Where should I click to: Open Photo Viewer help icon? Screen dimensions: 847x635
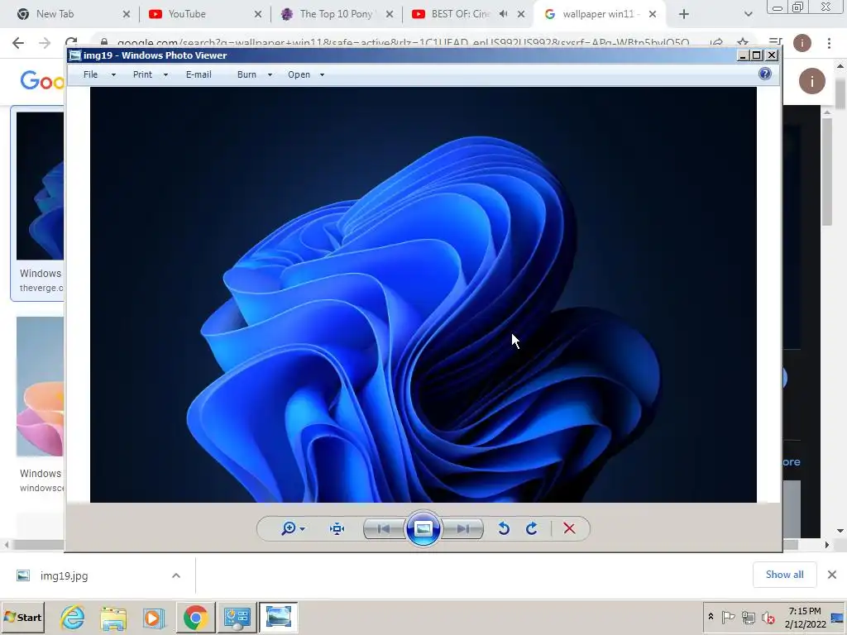(765, 74)
